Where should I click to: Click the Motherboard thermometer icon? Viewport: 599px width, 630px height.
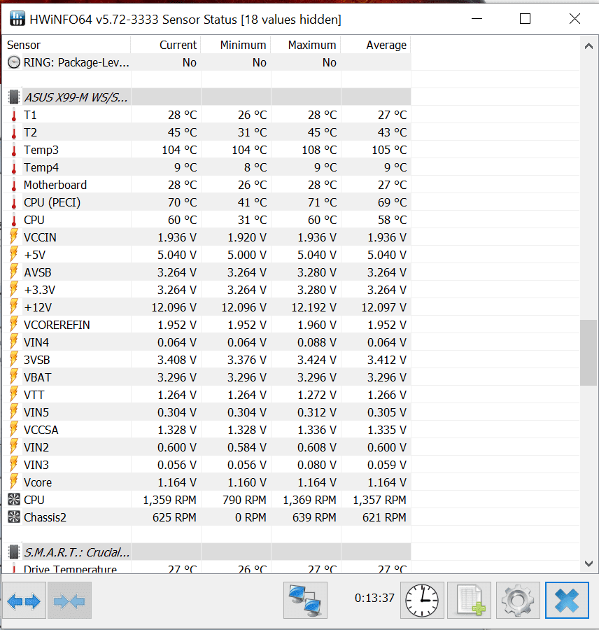tap(14, 185)
